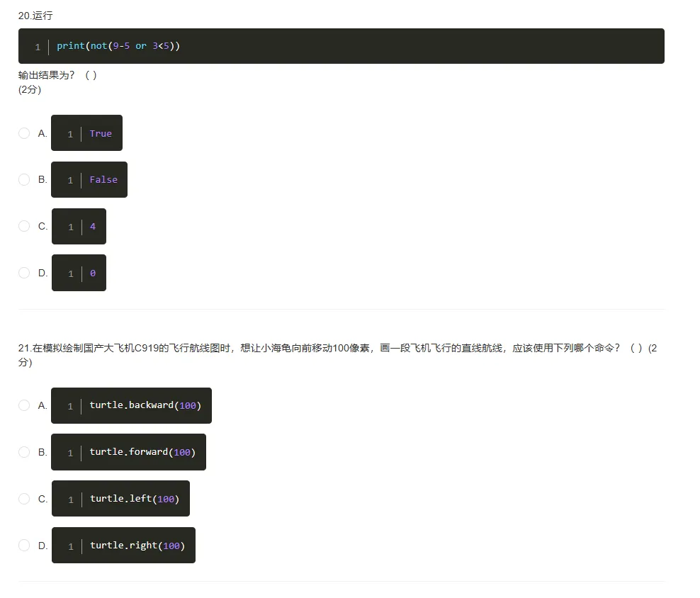
Task: Choose radio C next to turtle.left(100)
Action: [24, 498]
